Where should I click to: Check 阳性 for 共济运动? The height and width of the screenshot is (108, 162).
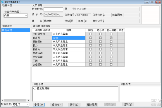pos(91,53)
